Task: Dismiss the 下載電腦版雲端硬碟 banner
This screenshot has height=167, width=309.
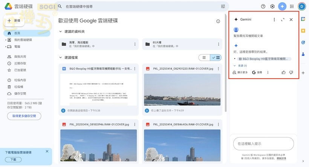Action: (47, 151)
